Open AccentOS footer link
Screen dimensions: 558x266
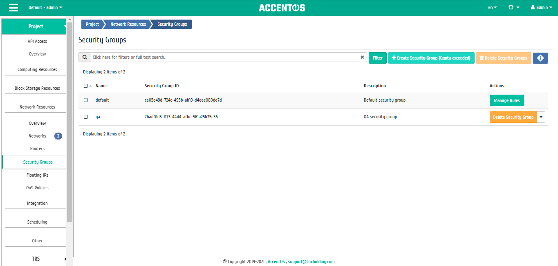click(276, 262)
